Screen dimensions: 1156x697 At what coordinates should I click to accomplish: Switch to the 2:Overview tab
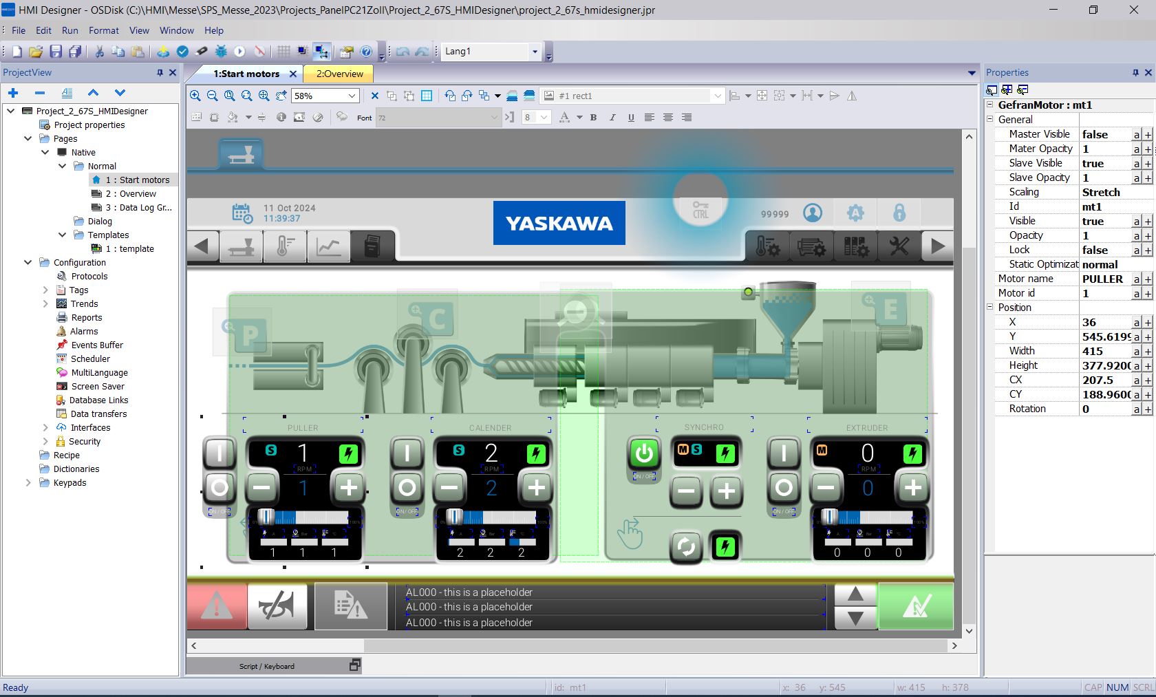[x=339, y=74]
